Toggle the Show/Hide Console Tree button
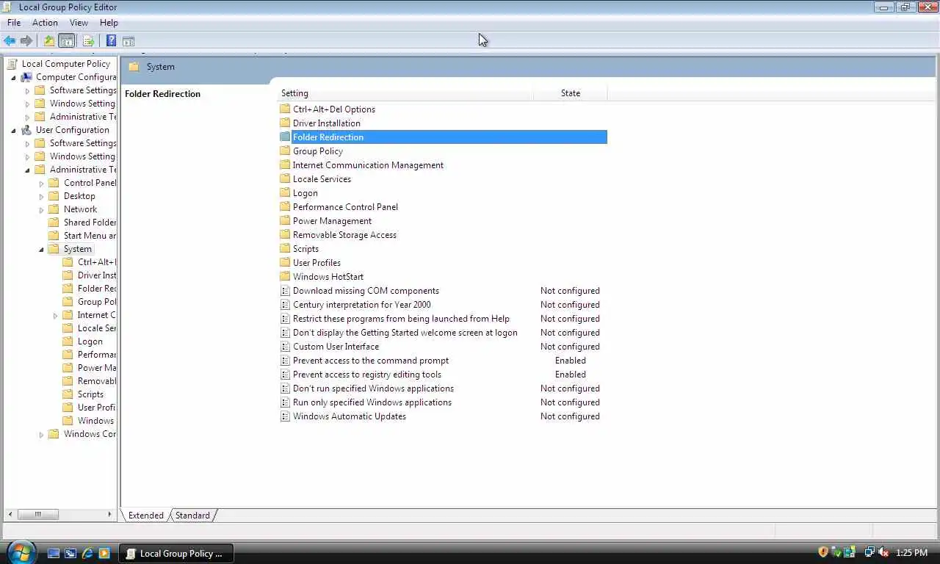Screen dimensions: 940x564 click(66, 41)
